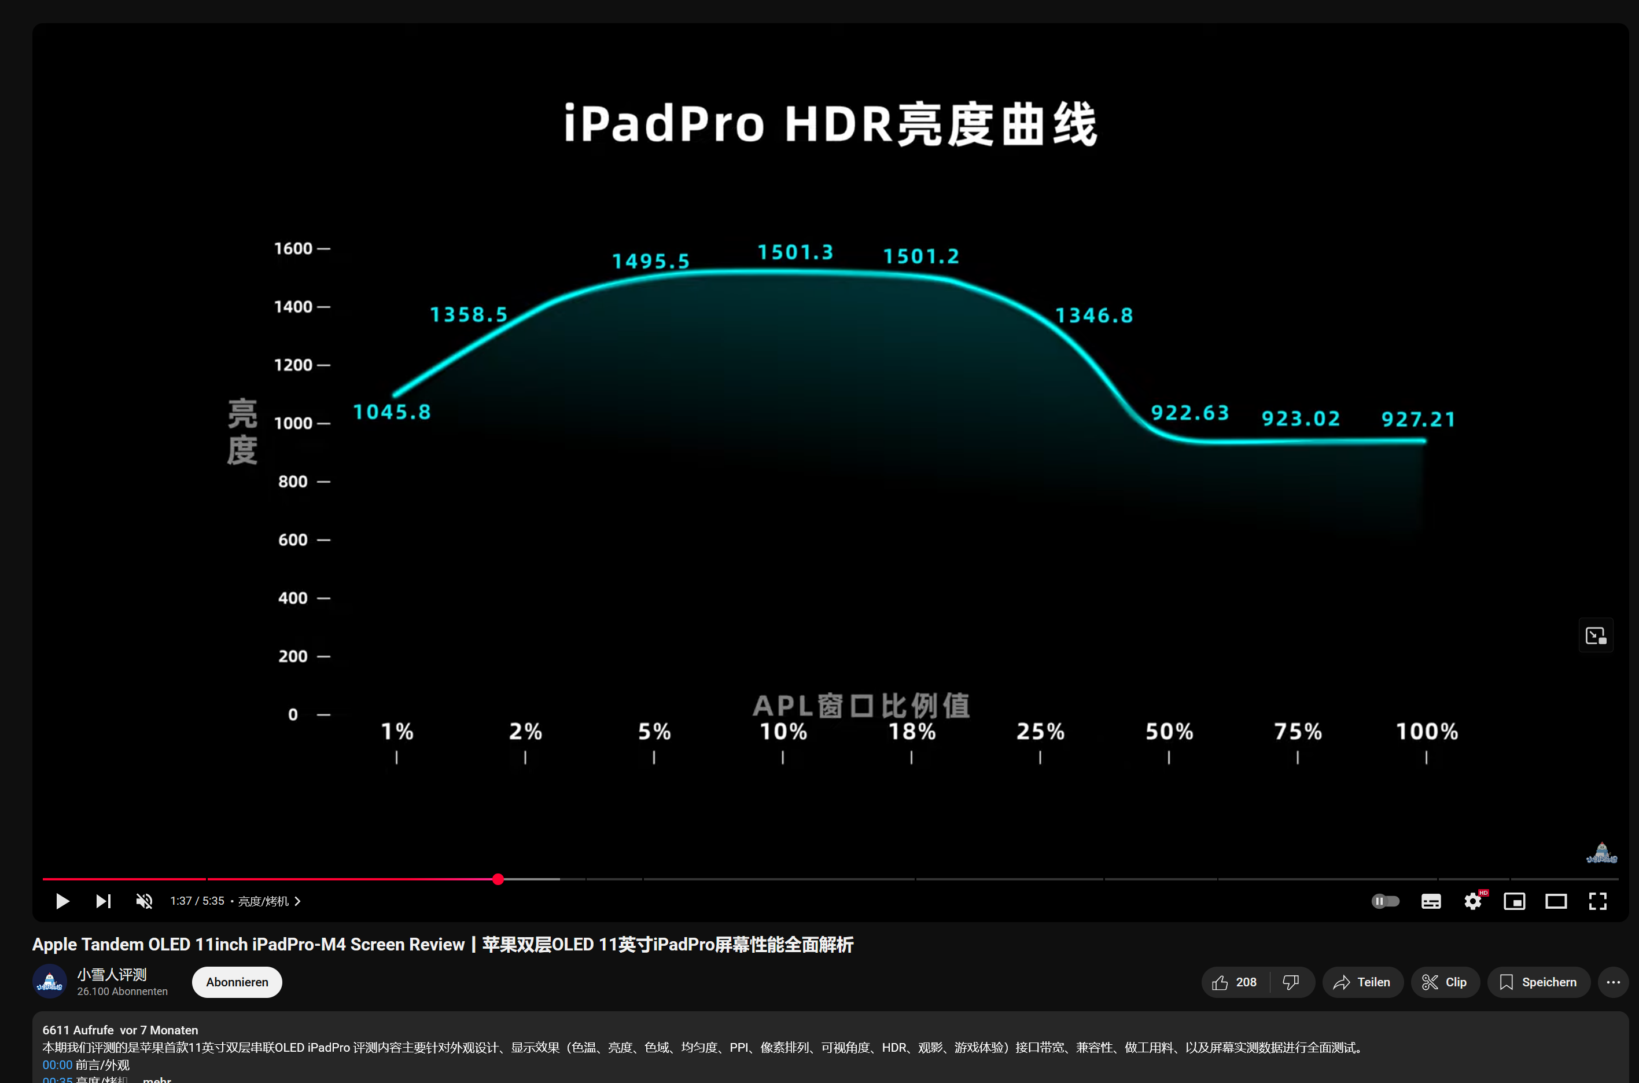
Task: Jump to 00:00 前言/外观 chapter link
Action: (58, 1064)
